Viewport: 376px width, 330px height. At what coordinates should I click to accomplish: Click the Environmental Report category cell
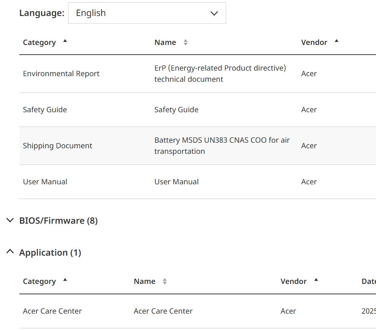pyautogui.click(x=61, y=74)
